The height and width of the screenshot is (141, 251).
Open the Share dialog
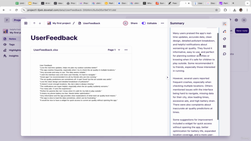click(134, 23)
